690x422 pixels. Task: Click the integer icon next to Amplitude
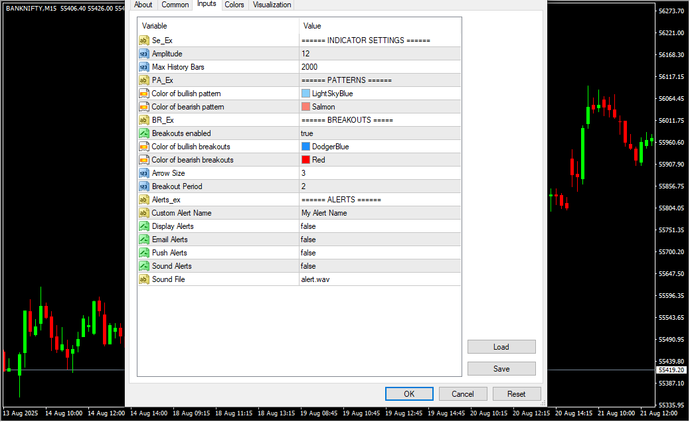point(143,54)
